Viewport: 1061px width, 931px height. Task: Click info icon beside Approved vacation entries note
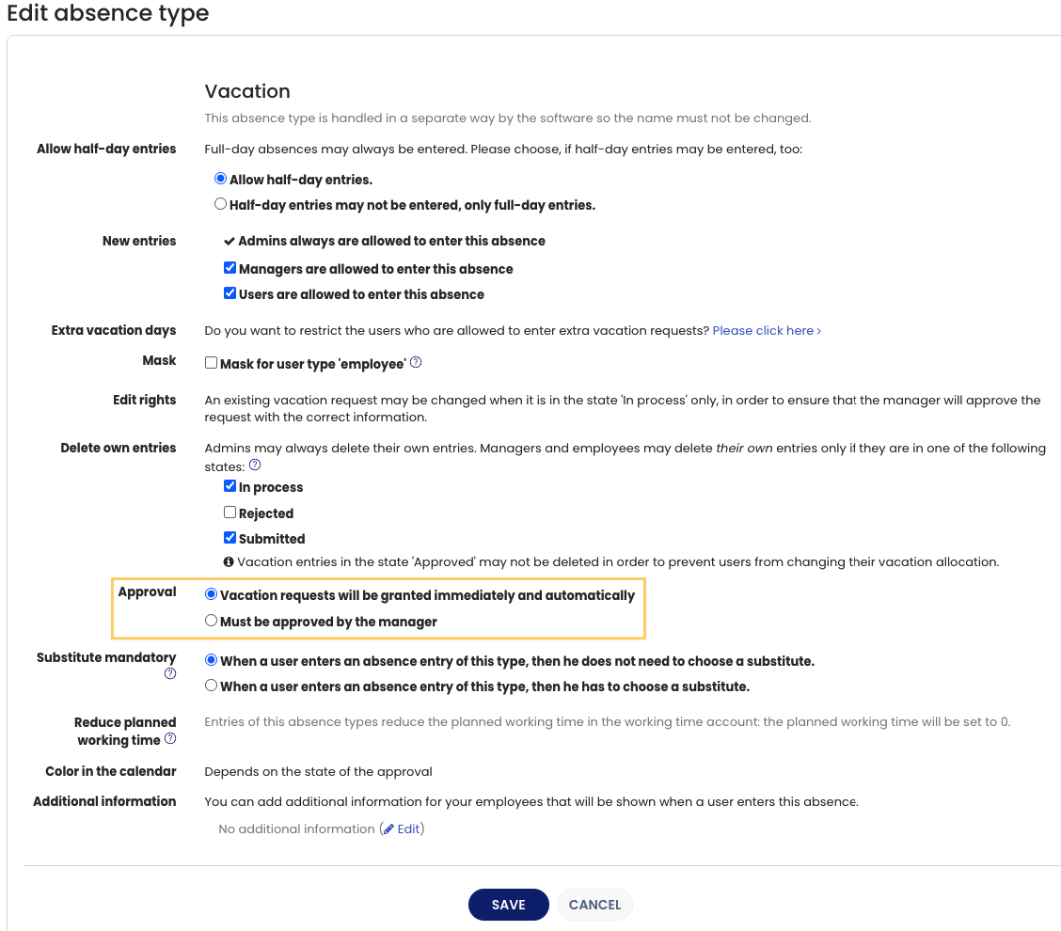click(x=229, y=561)
